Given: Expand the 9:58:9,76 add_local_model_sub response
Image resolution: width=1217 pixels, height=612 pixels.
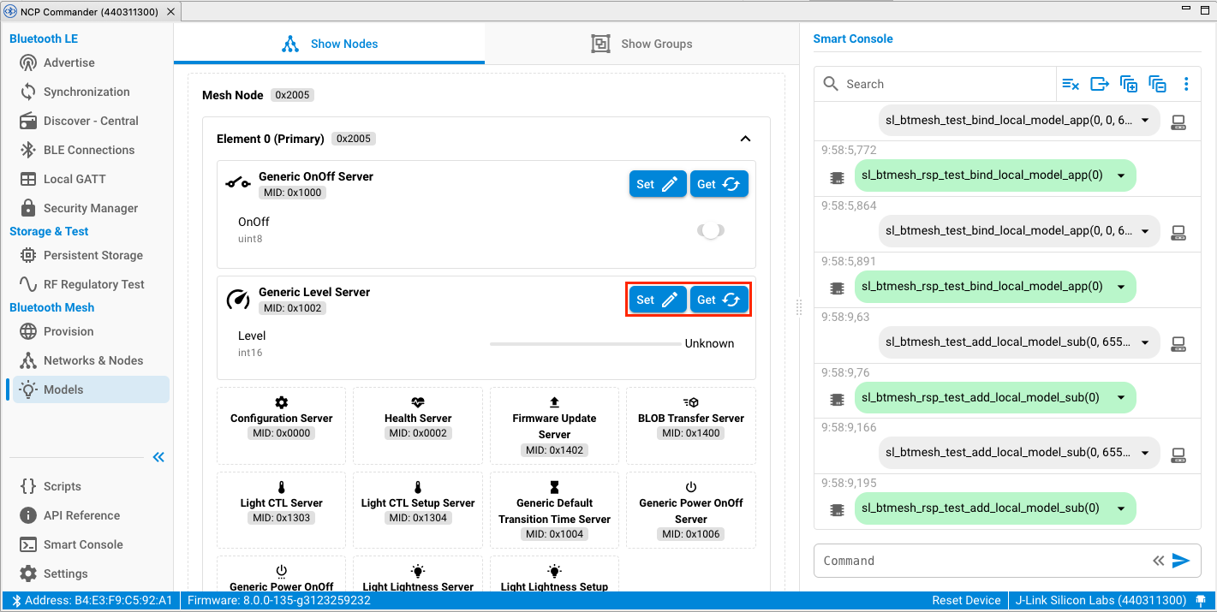Looking at the screenshot, I should pyautogui.click(x=1121, y=397).
